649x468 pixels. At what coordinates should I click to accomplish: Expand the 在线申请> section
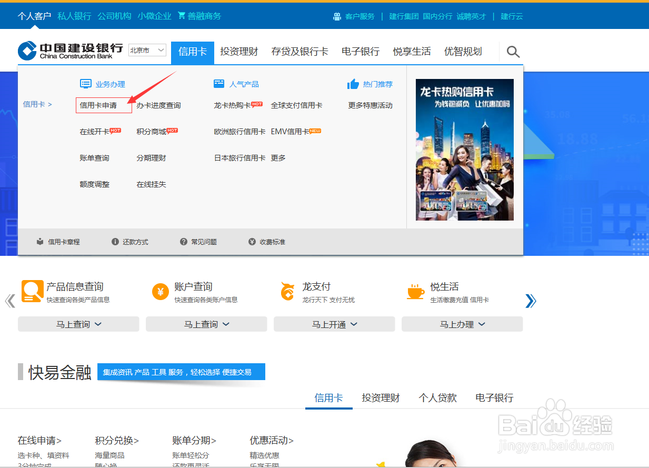pos(39,440)
